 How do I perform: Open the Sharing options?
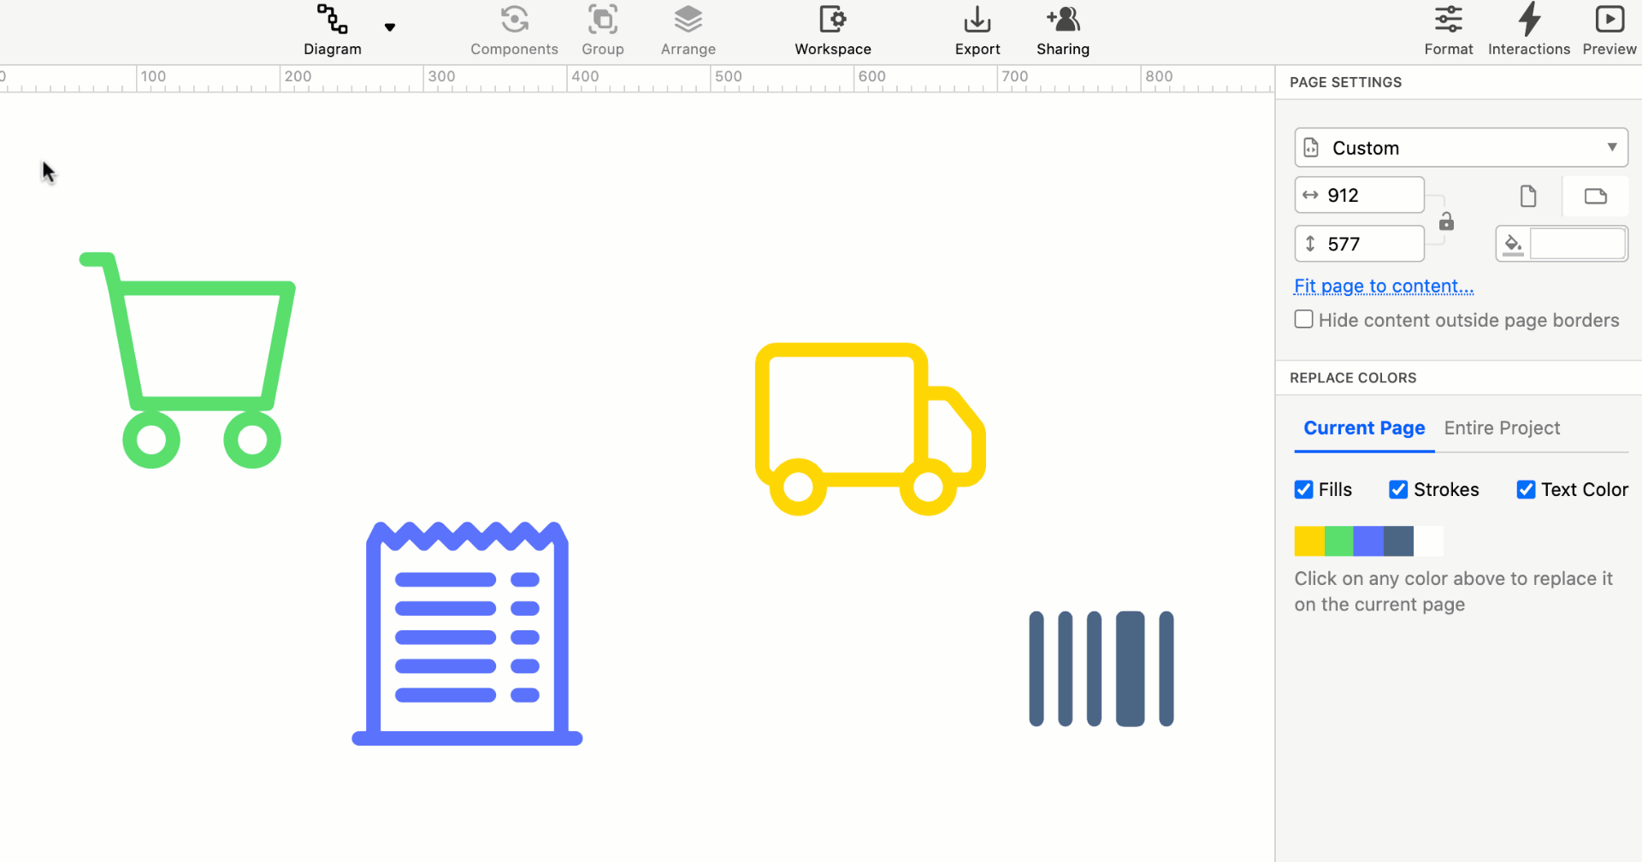(1062, 30)
